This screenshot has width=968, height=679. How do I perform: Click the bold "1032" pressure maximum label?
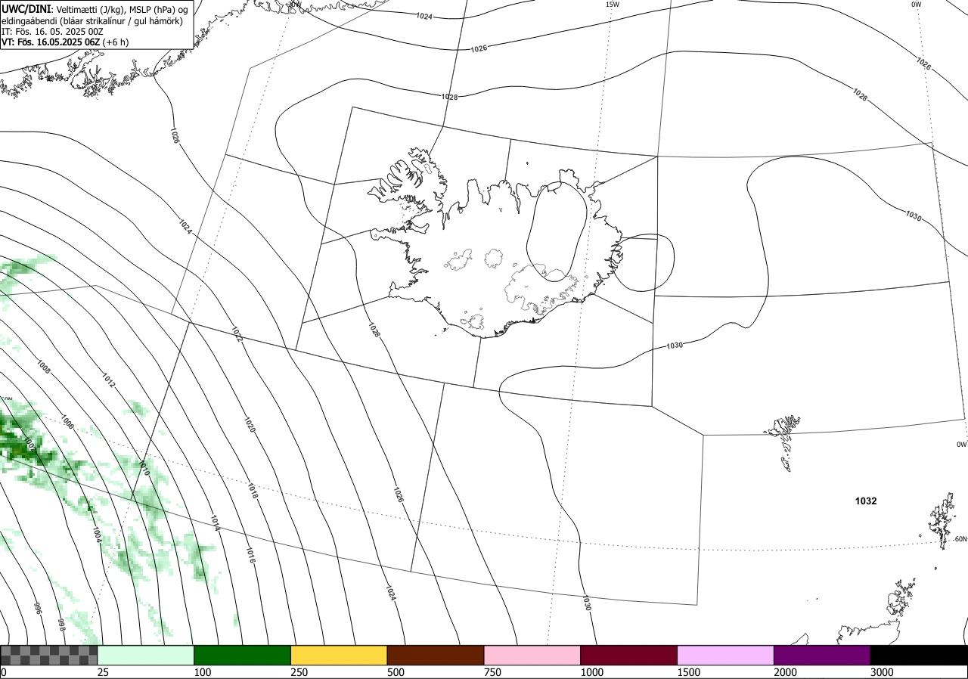pos(866,501)
